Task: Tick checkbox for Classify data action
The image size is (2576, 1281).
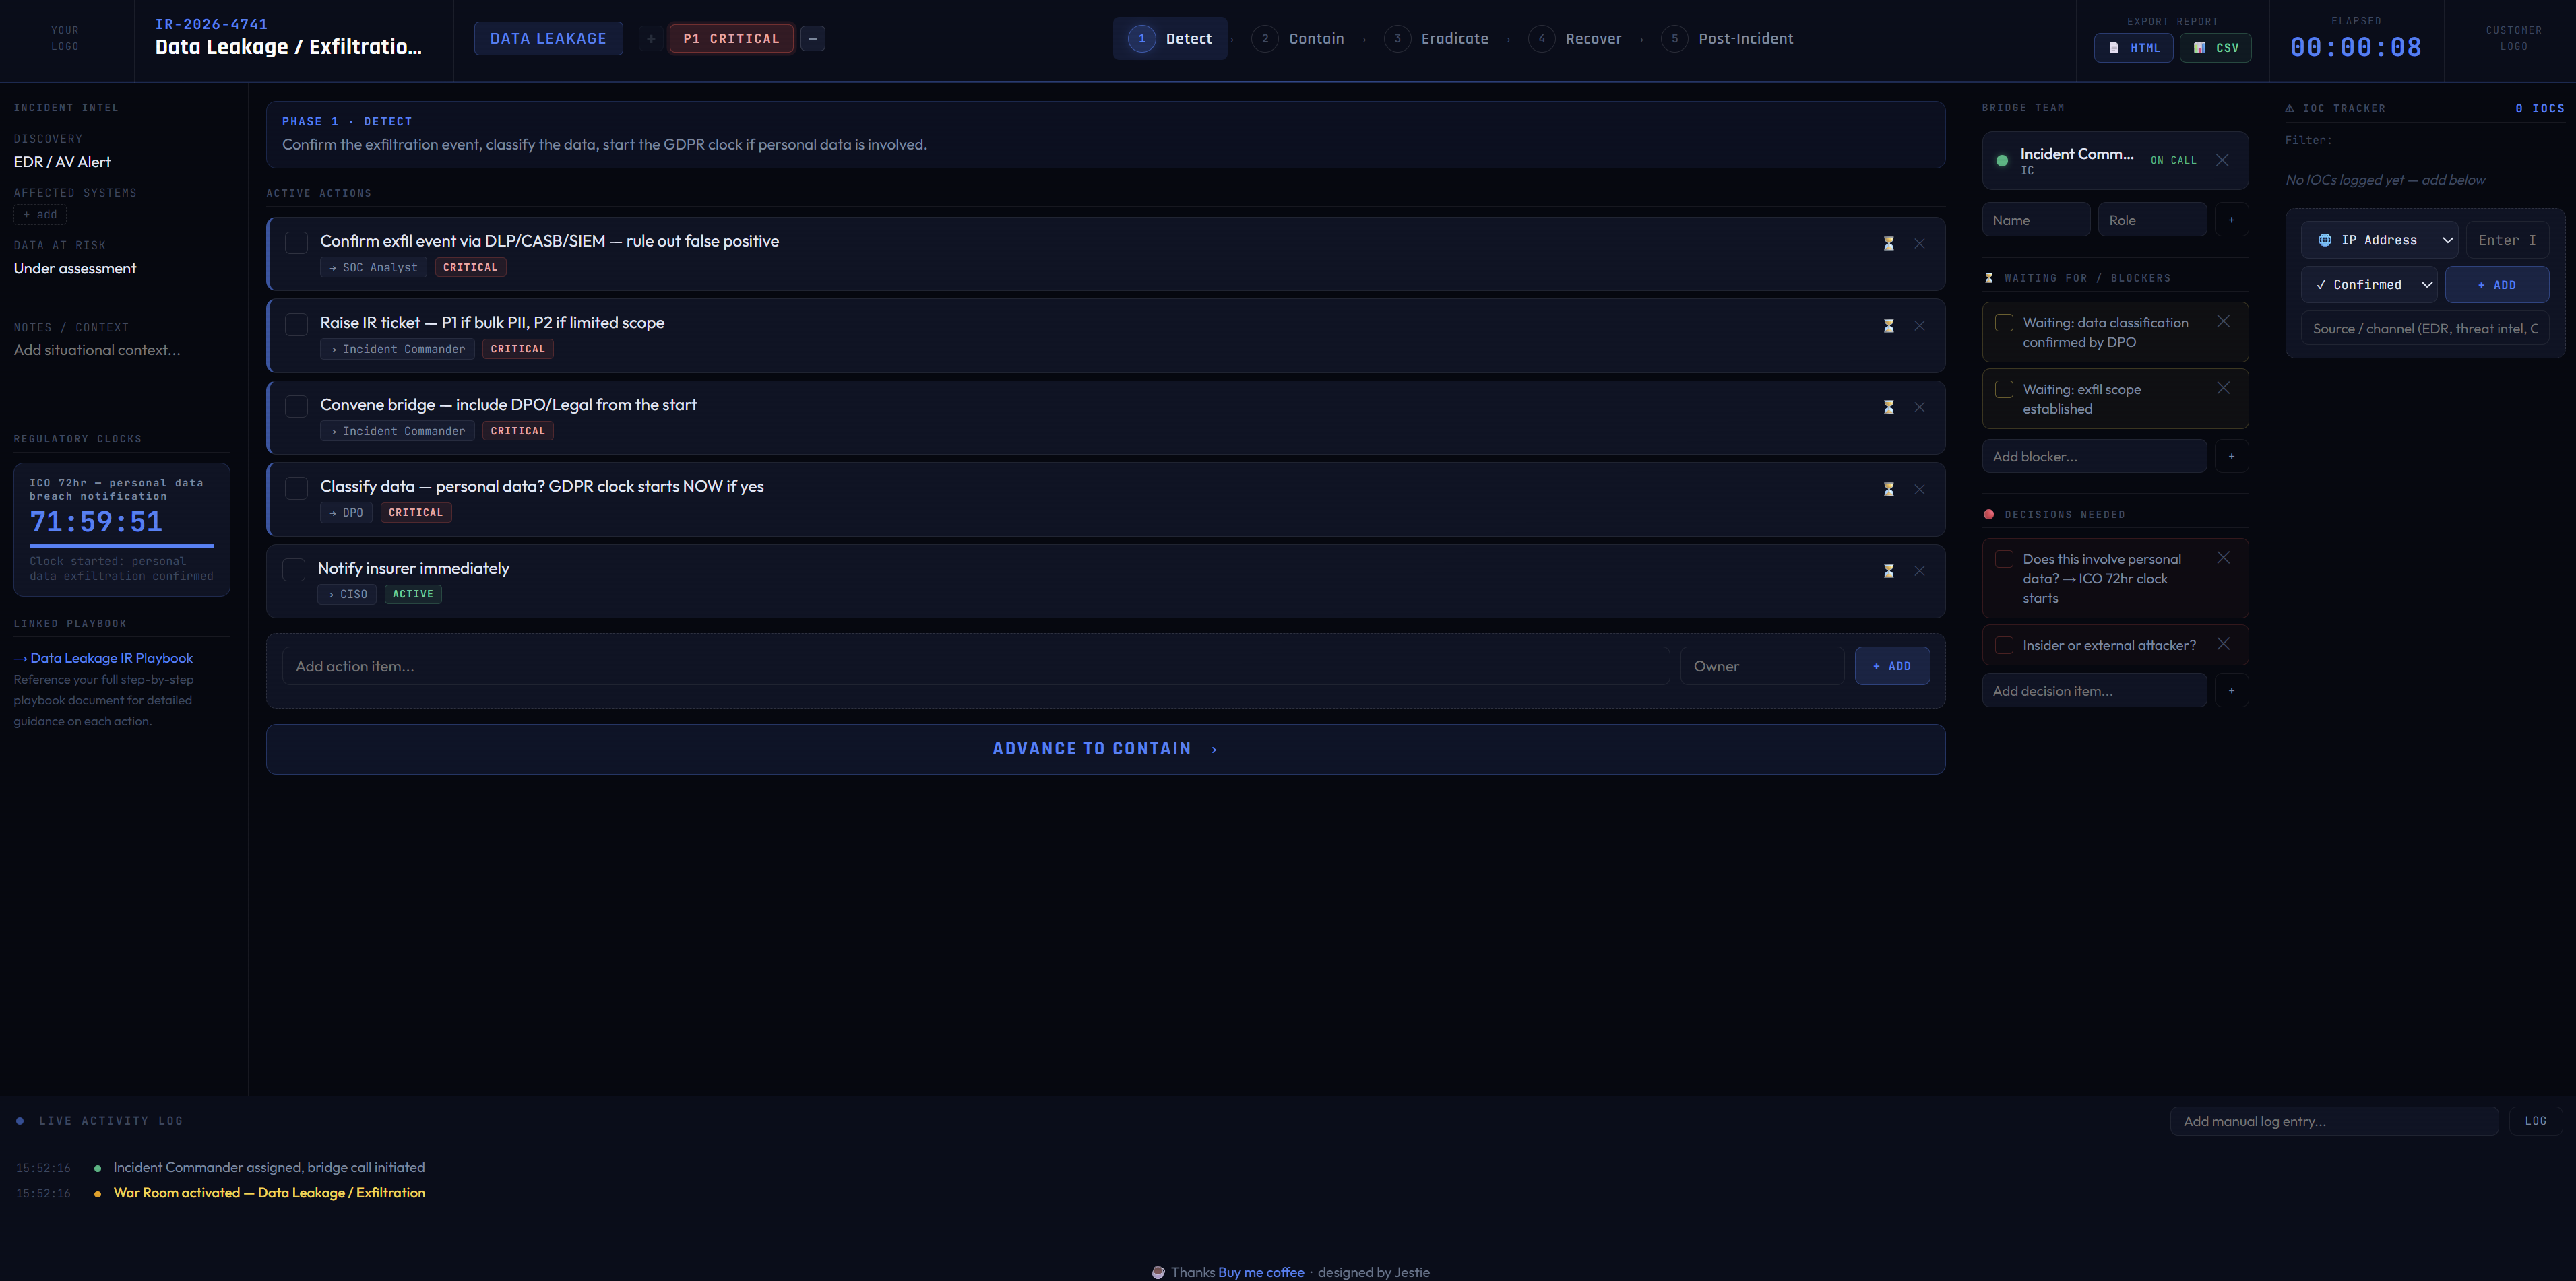Action: coord(296,488)
